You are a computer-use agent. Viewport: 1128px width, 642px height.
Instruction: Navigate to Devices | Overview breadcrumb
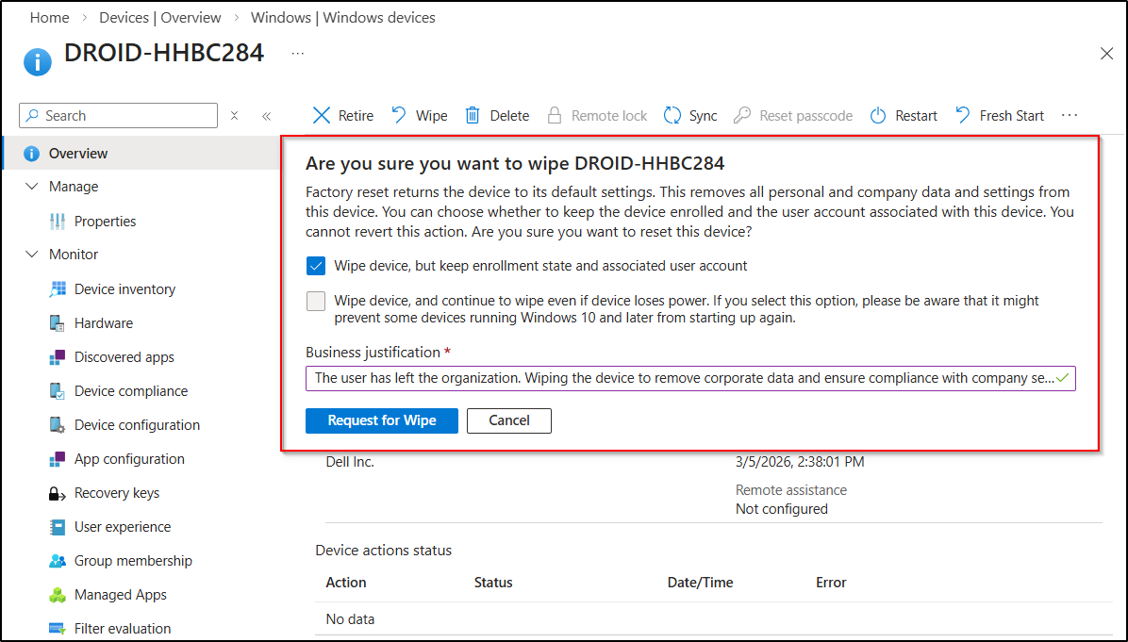(159, 17)
